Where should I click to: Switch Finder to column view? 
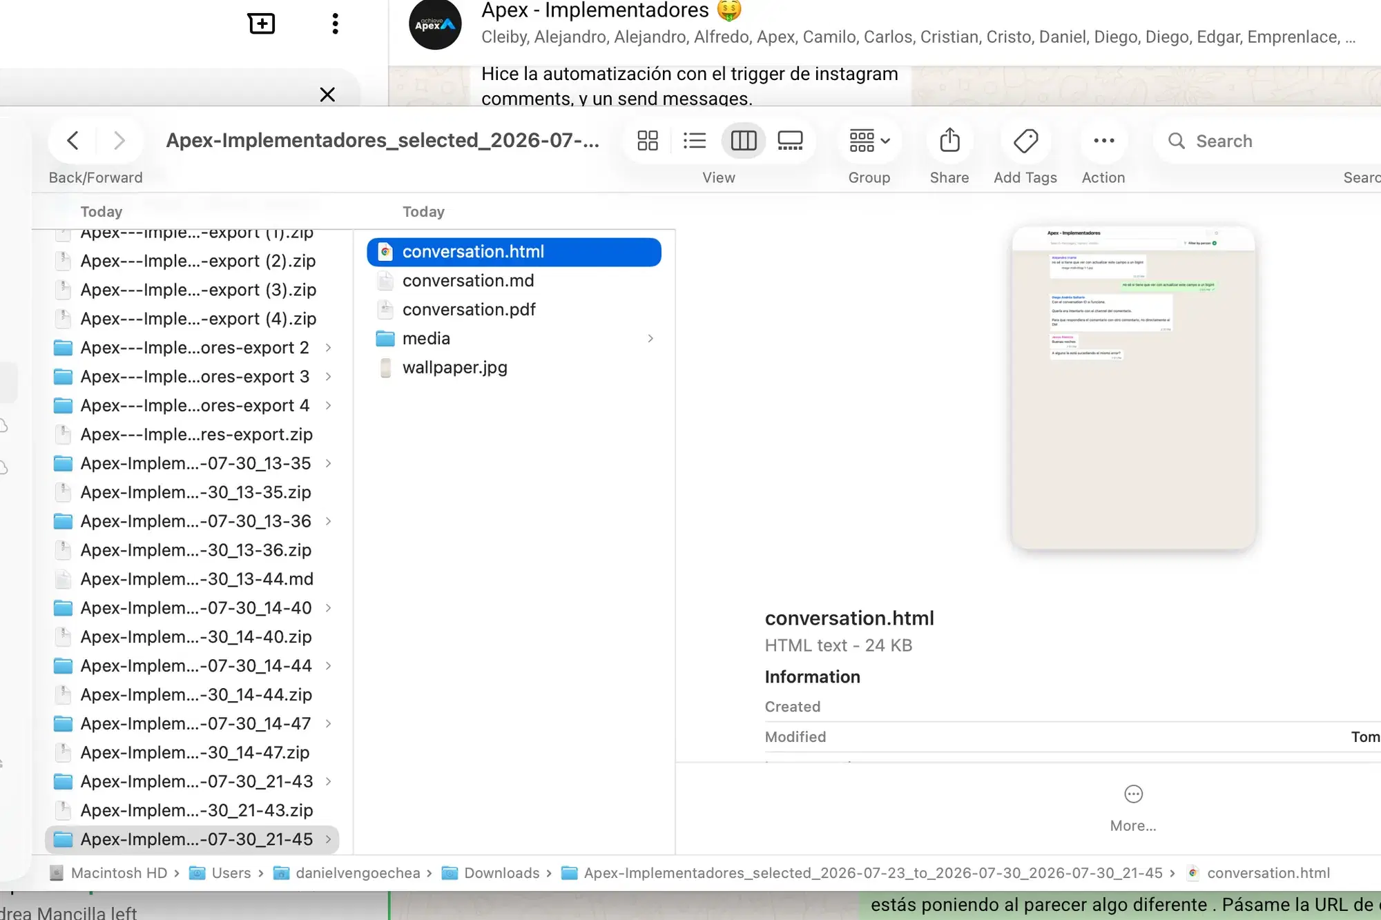coord(744,141)
